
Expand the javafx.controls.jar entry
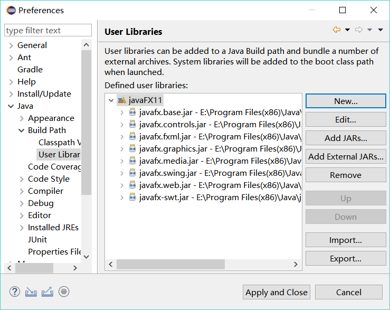click(x=122, y=125)
